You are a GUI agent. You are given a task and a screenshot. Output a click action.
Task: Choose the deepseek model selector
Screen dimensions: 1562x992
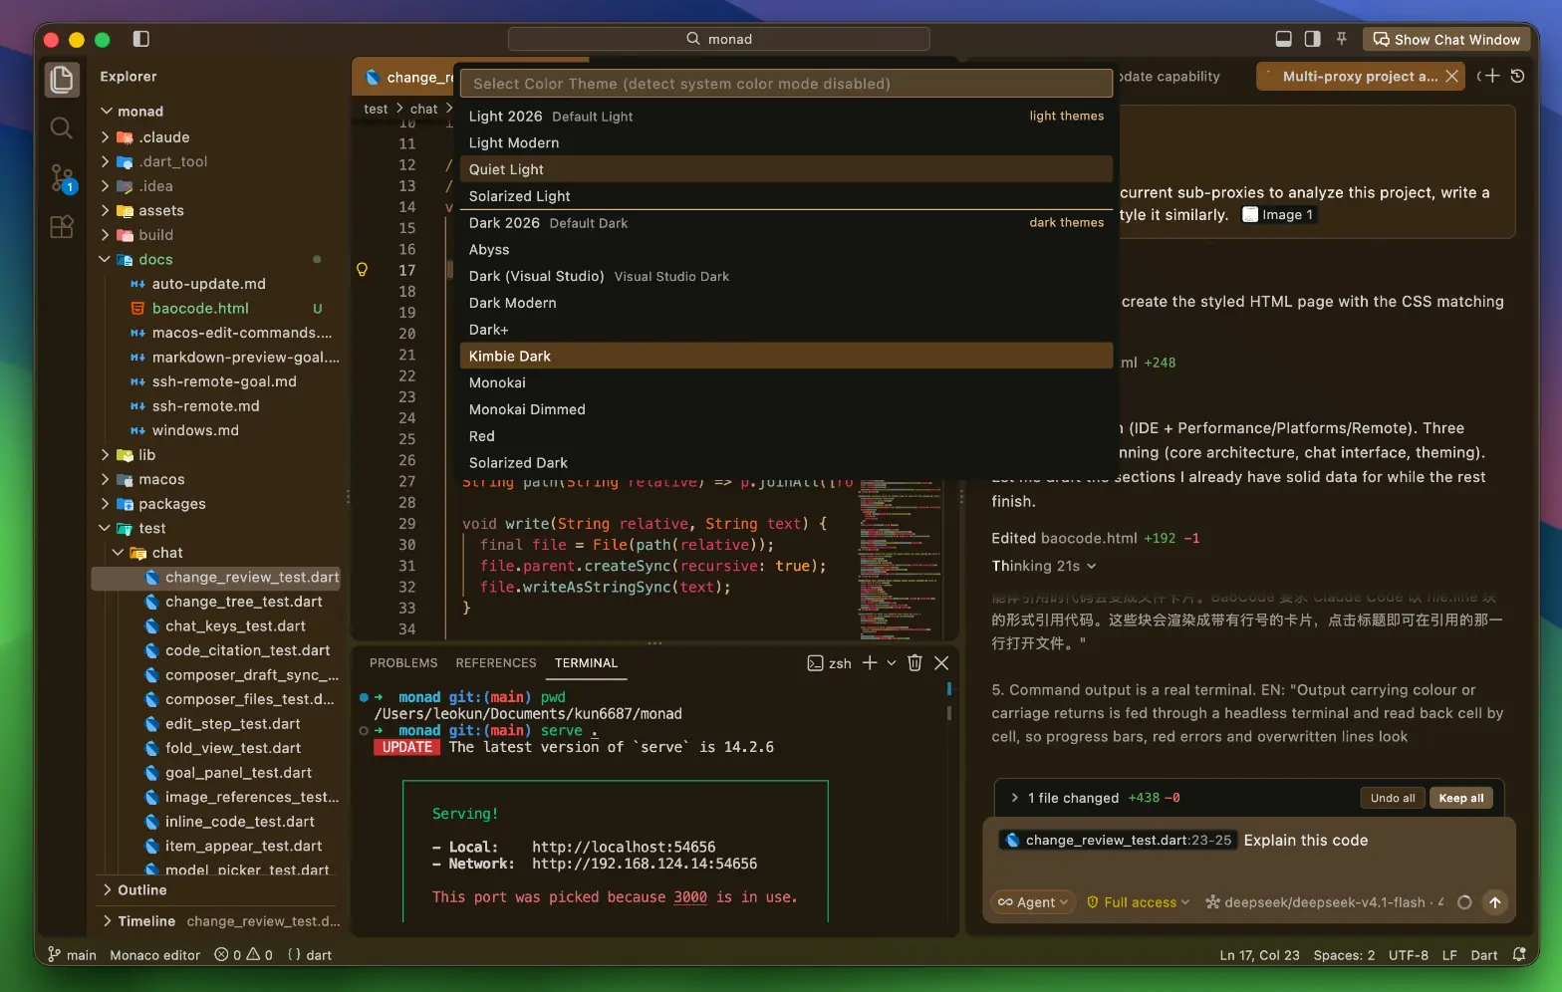(x=1324, y=902)
